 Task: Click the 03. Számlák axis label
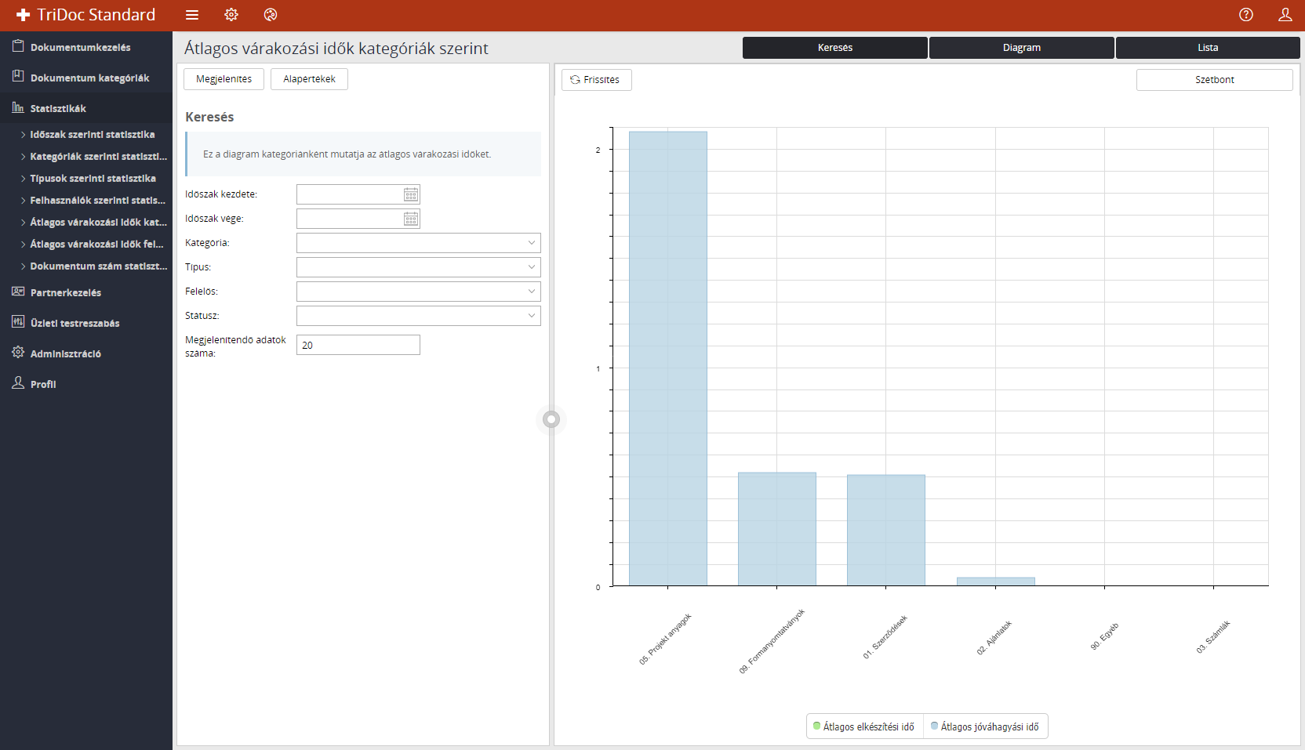click(x=1213, y=637)
